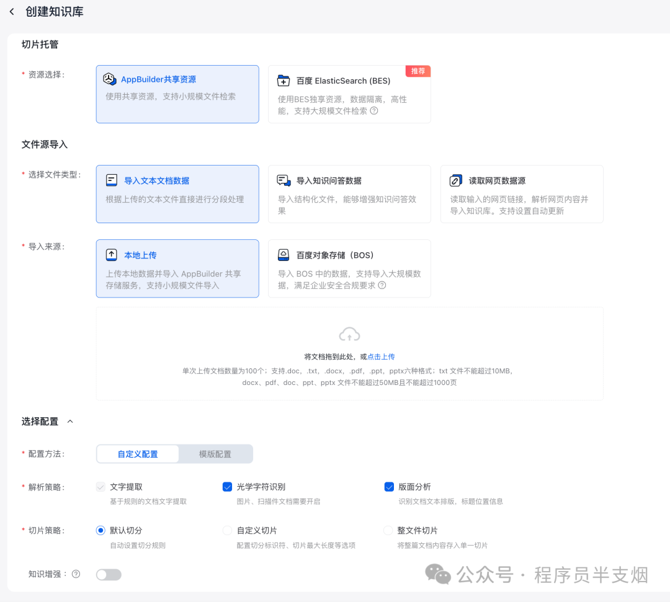Image resolution: width=670 pixels, height=602 pixels.
Task: Choose 百度对象存储 (BOS) import source card
Action: [x=349, y=268]
